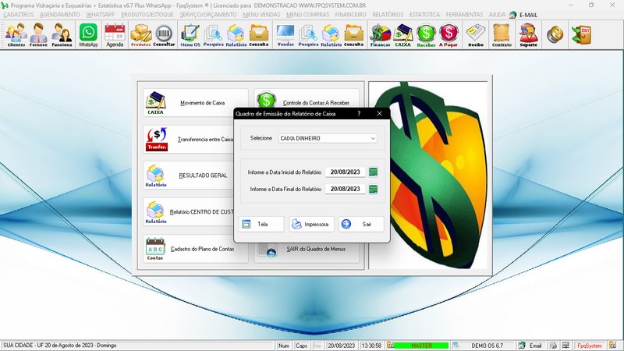Click the Impressora button
624x351 pixels.
(311, 224)
